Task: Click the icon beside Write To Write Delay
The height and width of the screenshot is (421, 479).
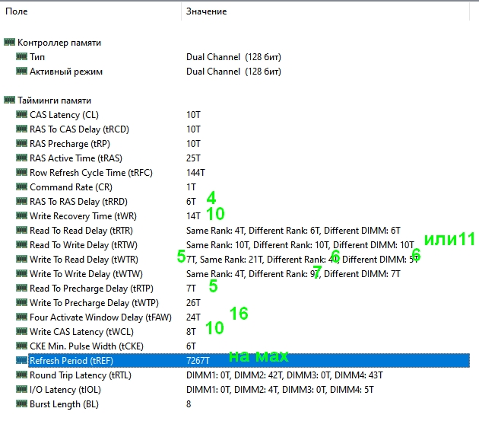Action: click(x=22, y=273)
